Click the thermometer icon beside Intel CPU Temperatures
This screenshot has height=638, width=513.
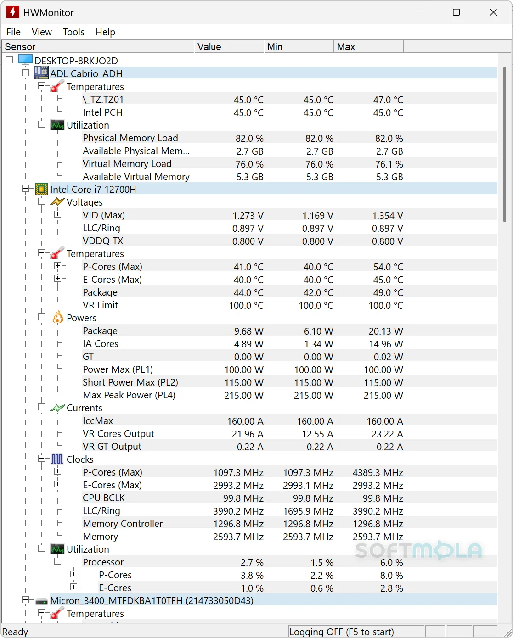click(57, 253)
